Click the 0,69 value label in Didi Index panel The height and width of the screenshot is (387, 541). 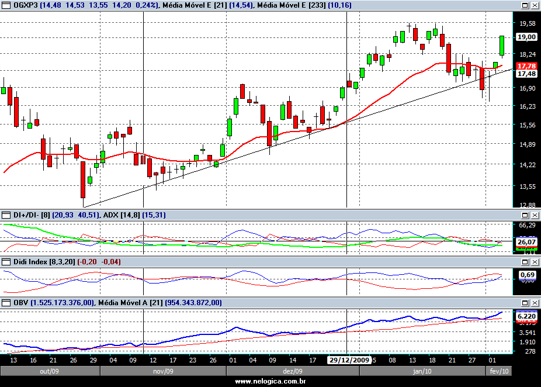pos(528,275)
